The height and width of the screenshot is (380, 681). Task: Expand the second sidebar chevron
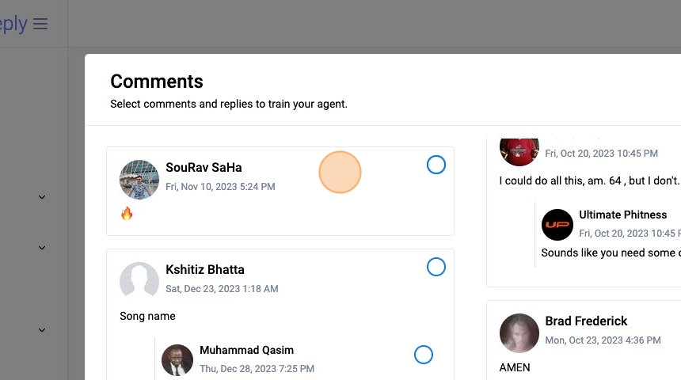42,248
